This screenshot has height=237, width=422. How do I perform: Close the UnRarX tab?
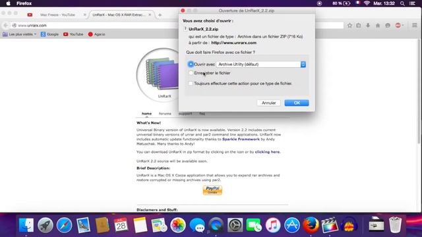point(150,14)
